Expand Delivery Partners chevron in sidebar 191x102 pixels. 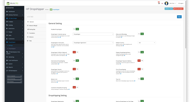click(23, 15)
